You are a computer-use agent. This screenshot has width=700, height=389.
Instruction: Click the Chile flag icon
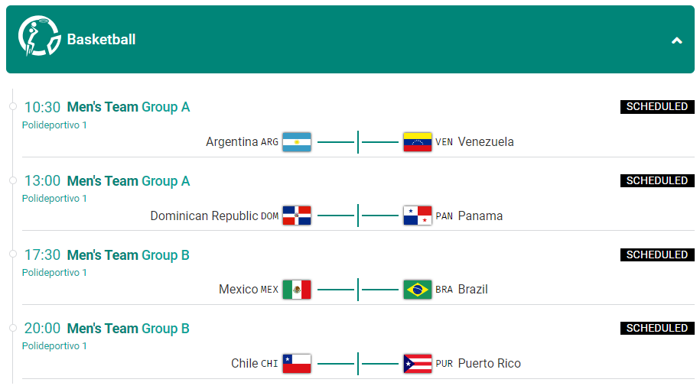[297, 364]
